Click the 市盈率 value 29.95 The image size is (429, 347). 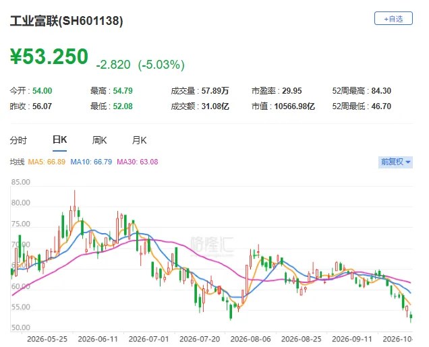point(292,91)
